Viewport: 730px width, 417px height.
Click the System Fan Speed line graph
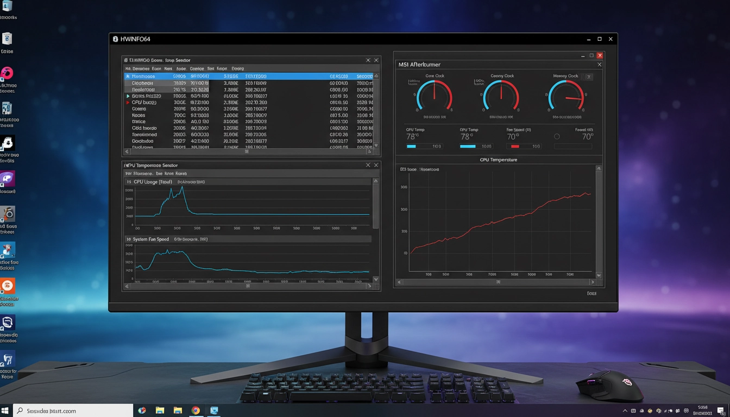click(x=253, y=262)
